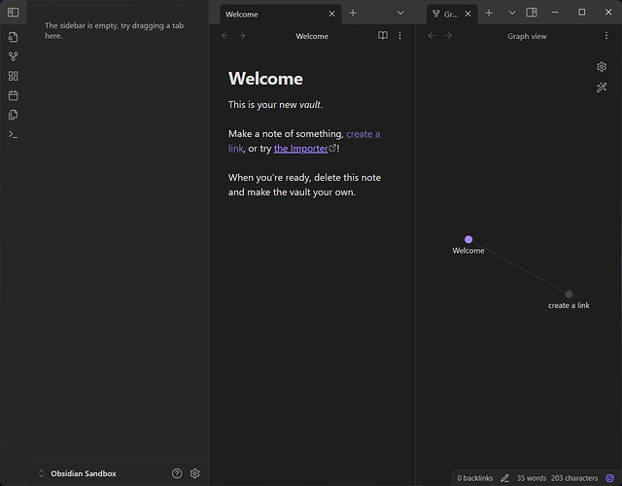Add a new tab beside Graph
Screen dimensions: 622x486
[489, 13]
